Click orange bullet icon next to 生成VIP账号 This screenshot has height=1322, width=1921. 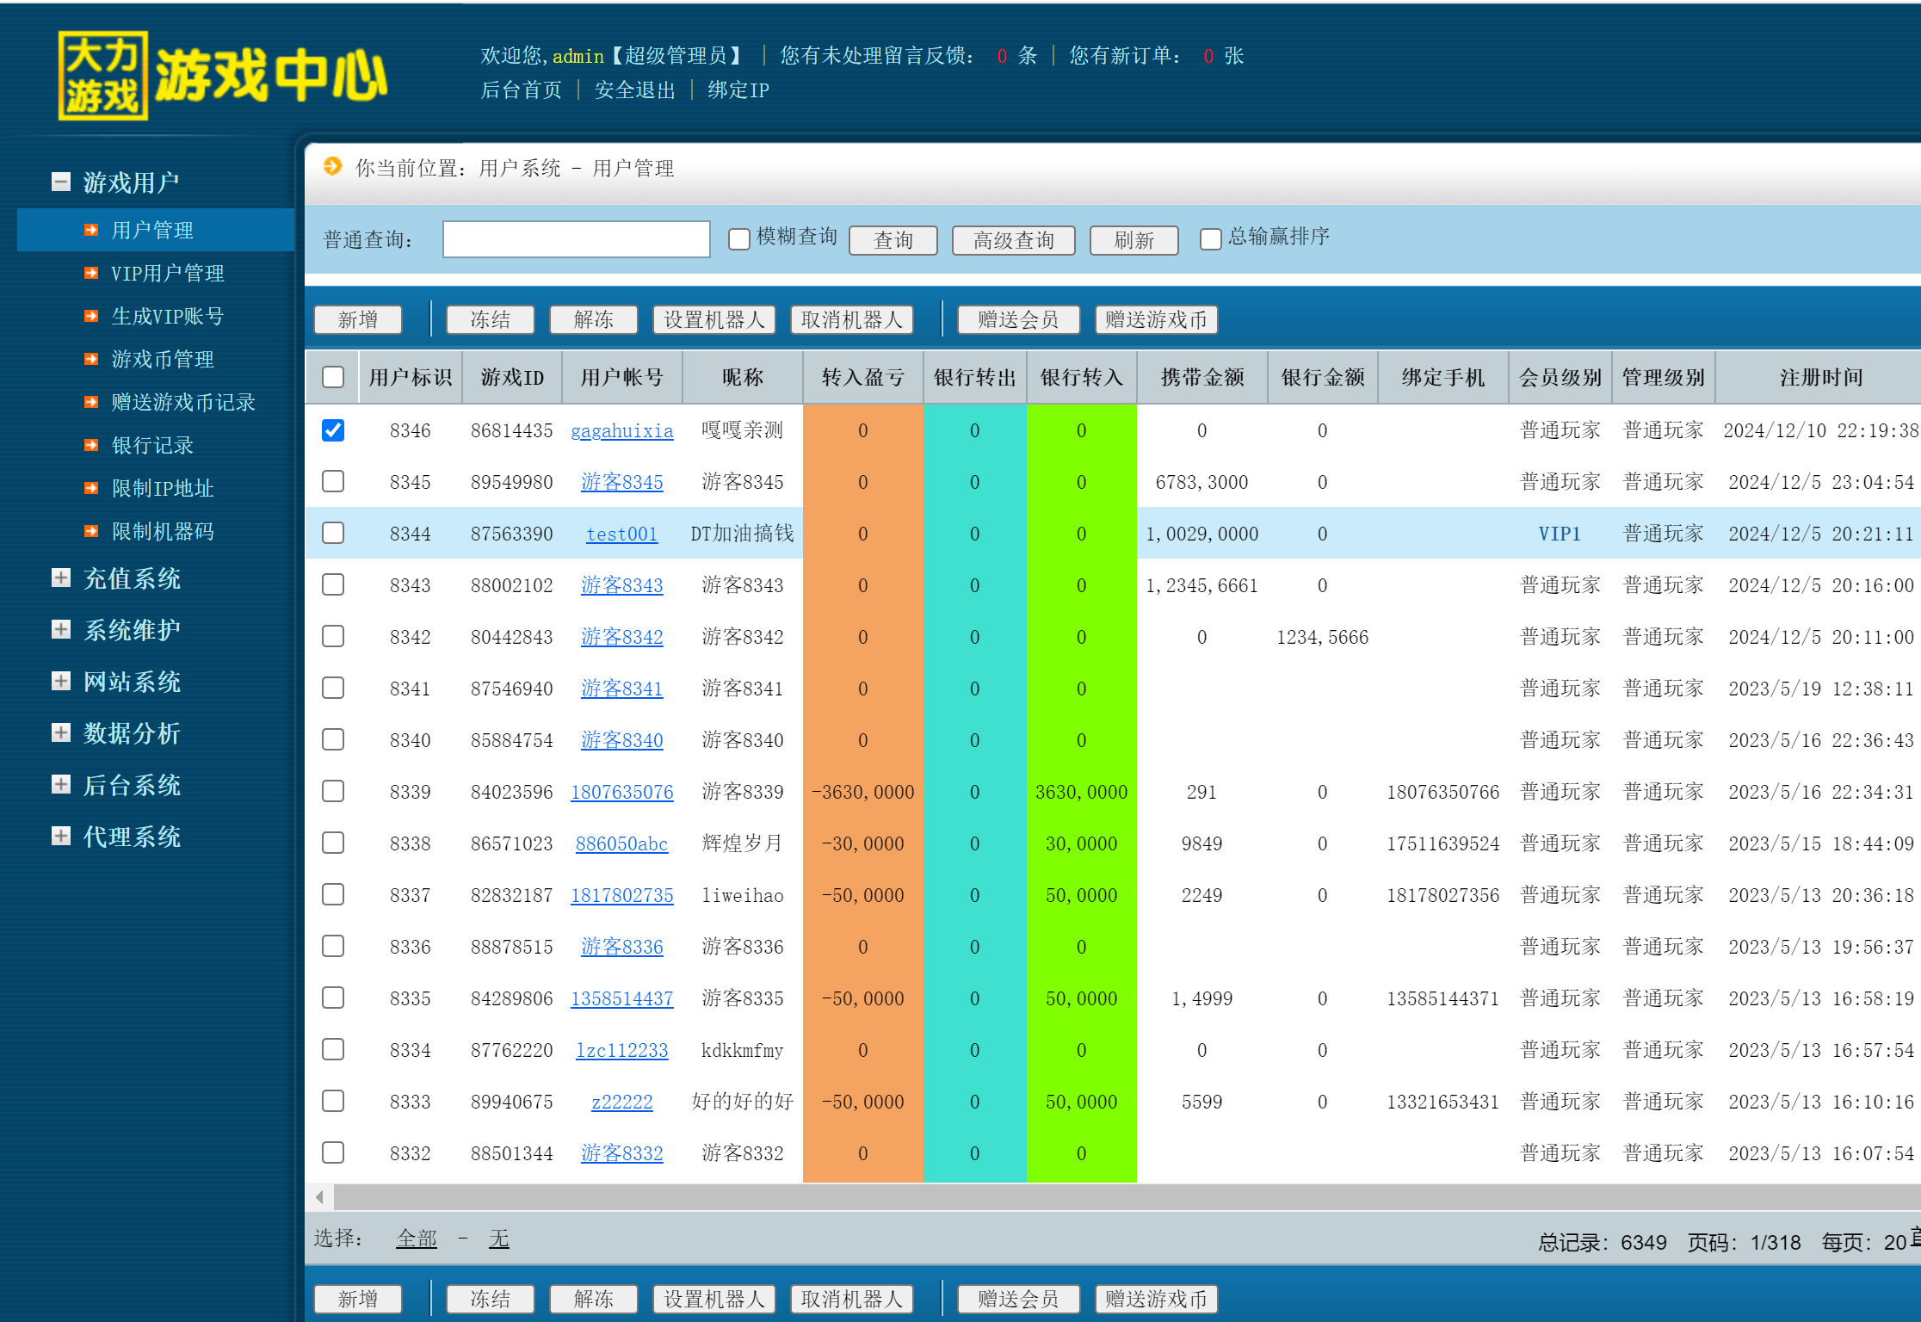click(x=91, y=316)
